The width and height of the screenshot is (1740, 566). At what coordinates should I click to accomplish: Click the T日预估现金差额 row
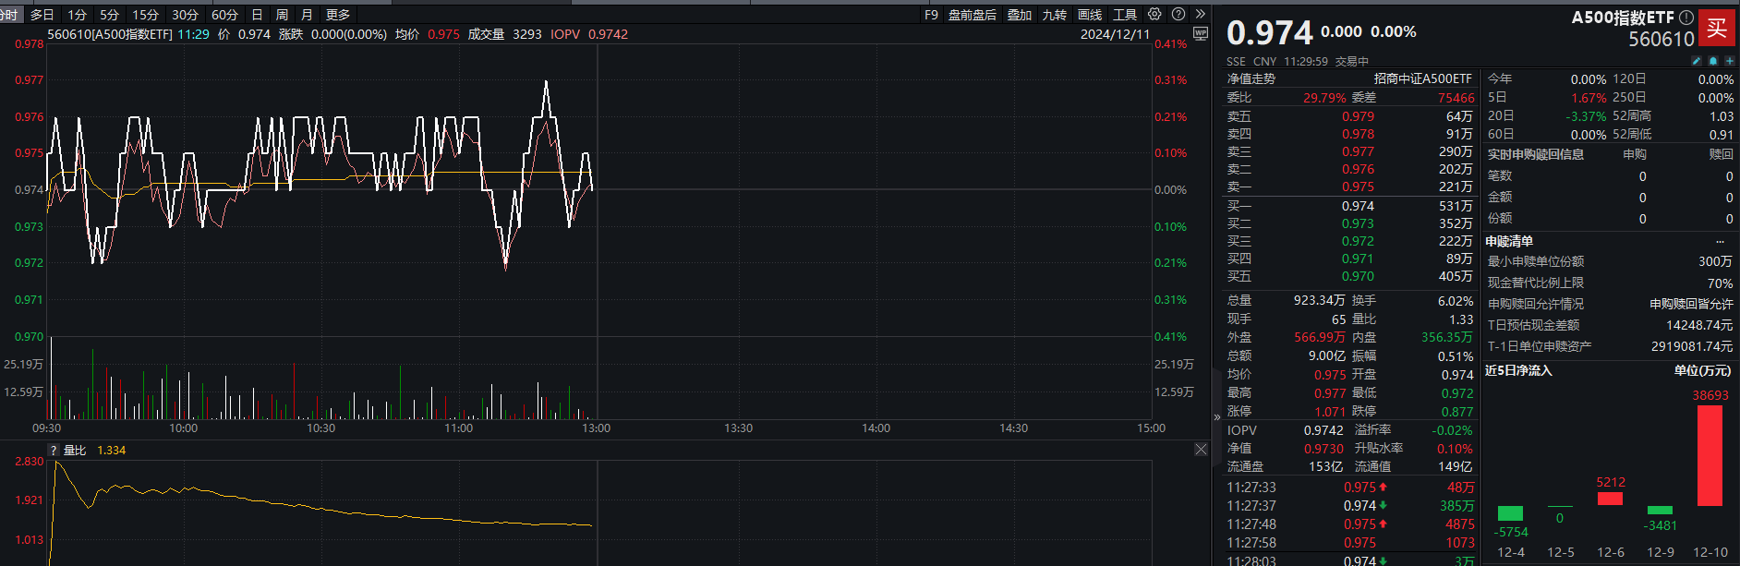click(1610, 325)
